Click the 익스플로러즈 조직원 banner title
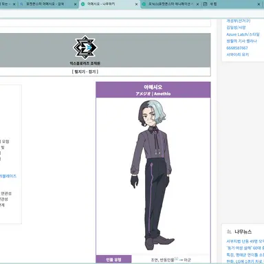Viewport: 264px width, 264px height. click(85, 63)
